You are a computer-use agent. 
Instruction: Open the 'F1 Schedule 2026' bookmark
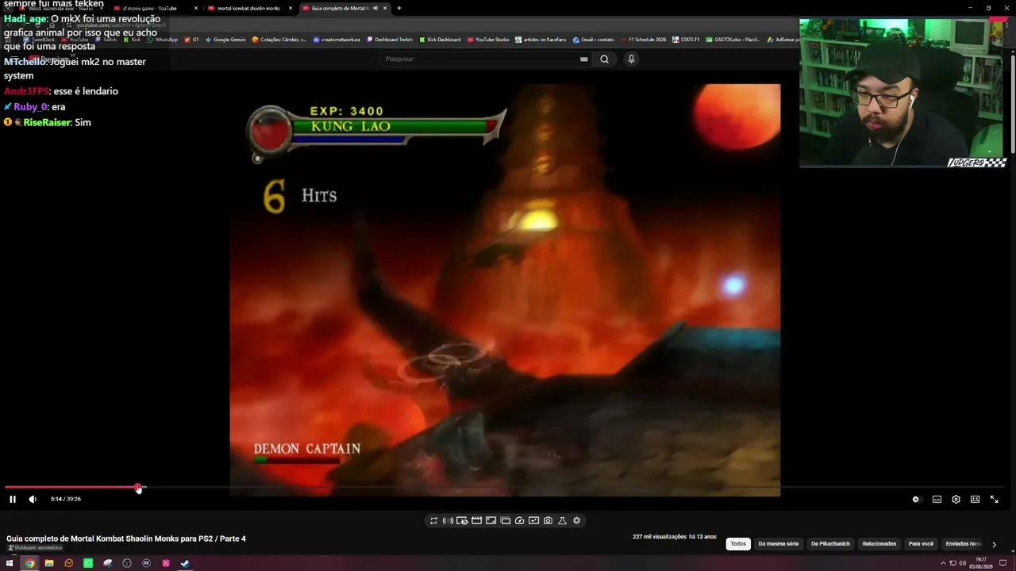[643, 40]
